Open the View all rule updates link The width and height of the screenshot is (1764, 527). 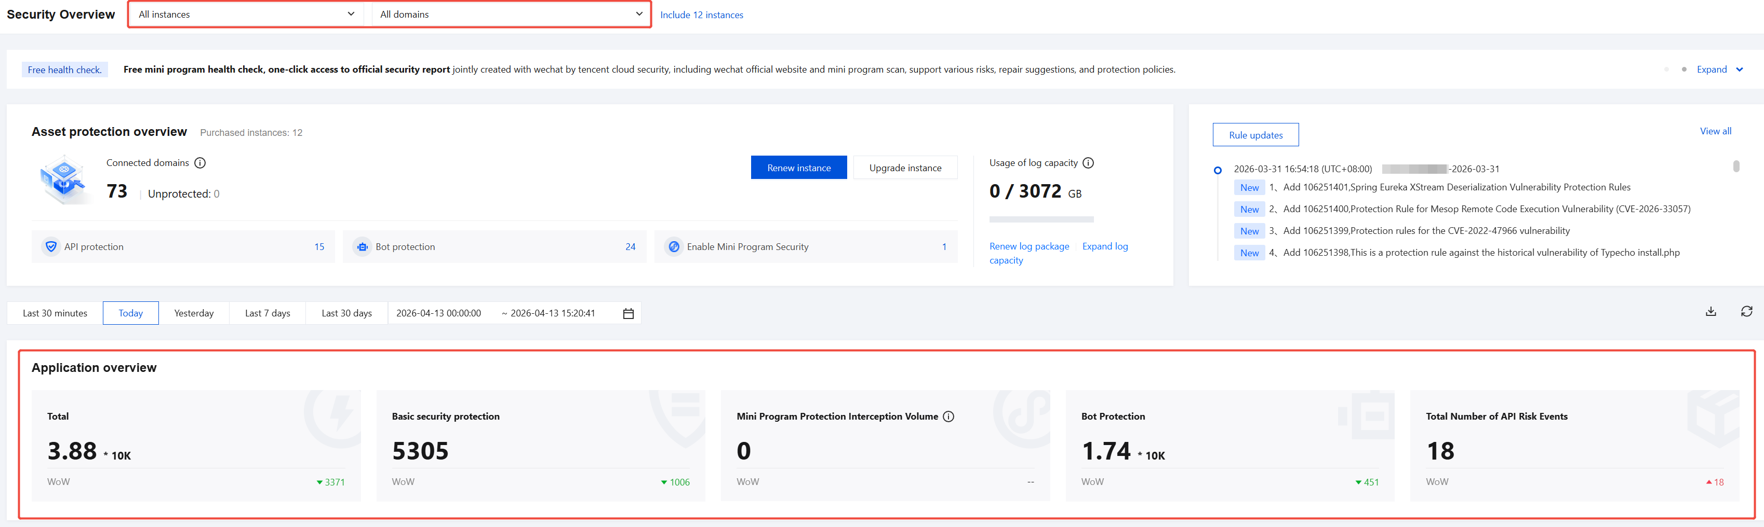tap(1715, 131)
